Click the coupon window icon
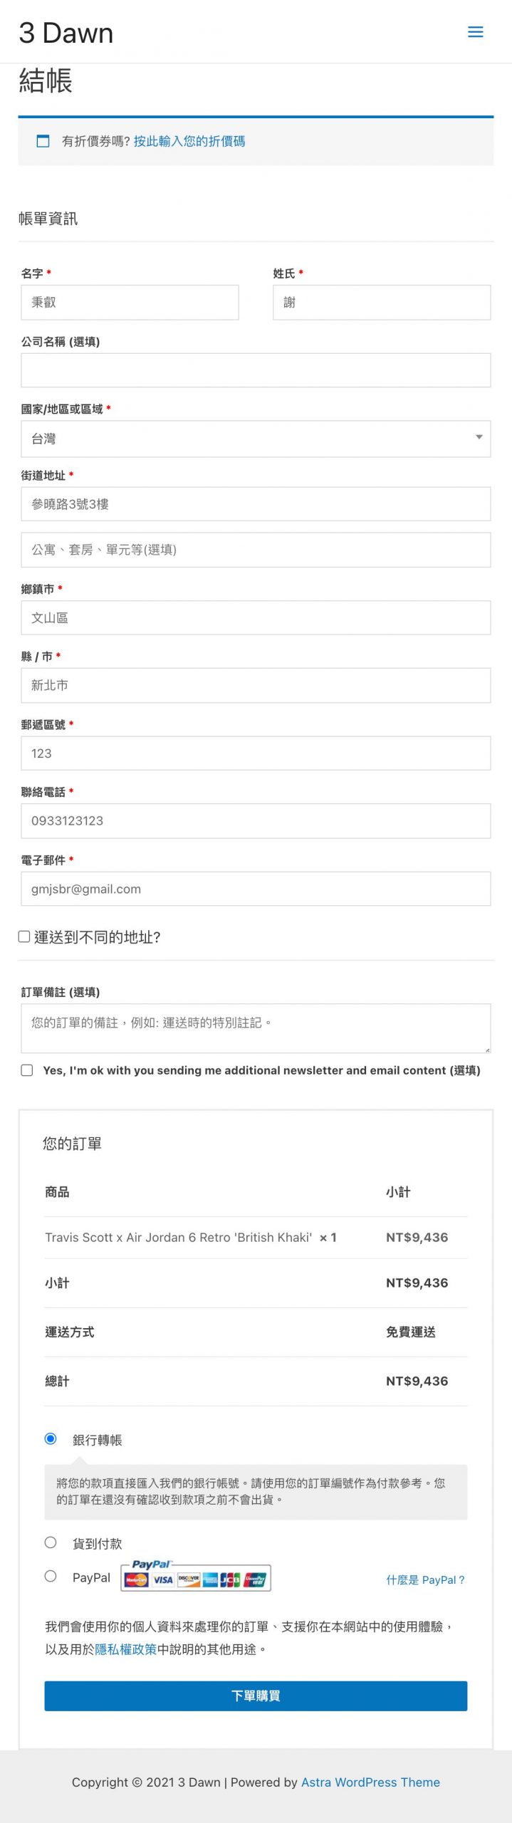The width and height of the screenshot is (512, 1823). (x=43, y=141)
